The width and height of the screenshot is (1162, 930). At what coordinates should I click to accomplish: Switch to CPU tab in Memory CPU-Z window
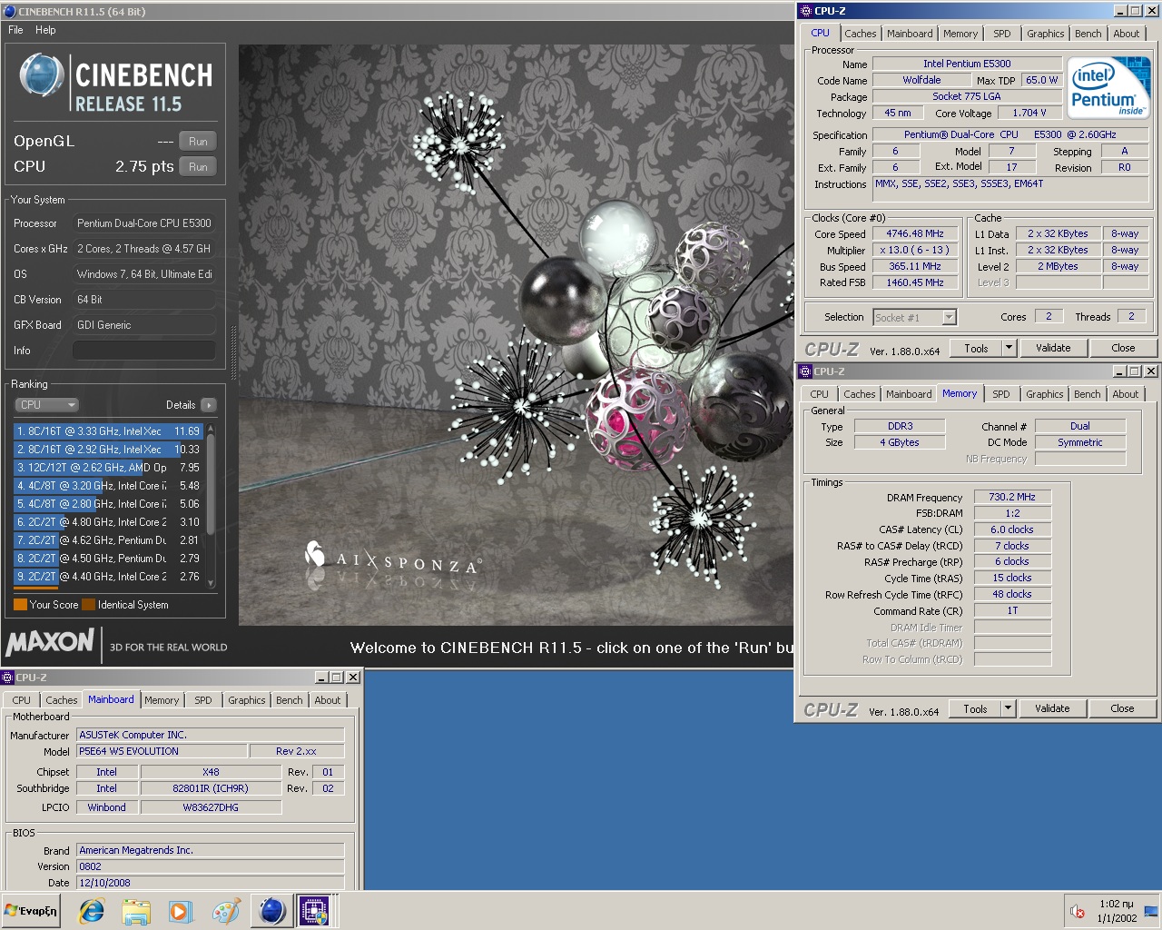[819, 394]
